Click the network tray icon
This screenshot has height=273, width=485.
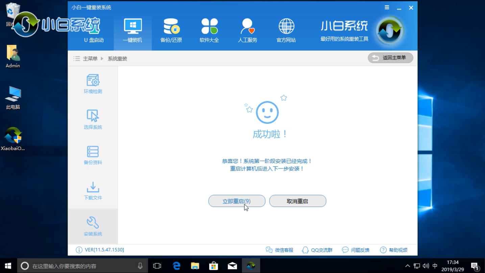pos(417,266)
